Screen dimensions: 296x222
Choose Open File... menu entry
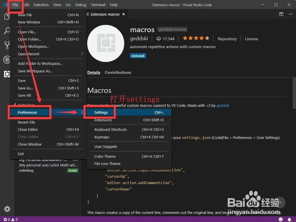[48, 32]
